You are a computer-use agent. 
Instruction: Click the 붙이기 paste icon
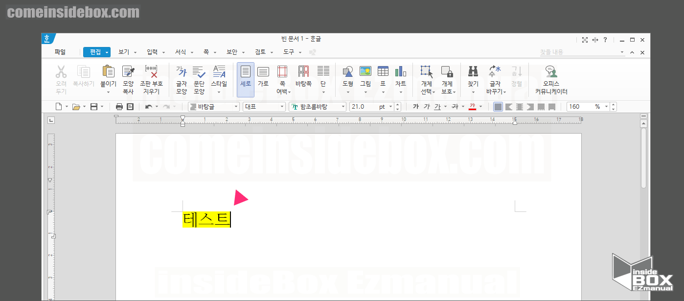click(109, 72)
